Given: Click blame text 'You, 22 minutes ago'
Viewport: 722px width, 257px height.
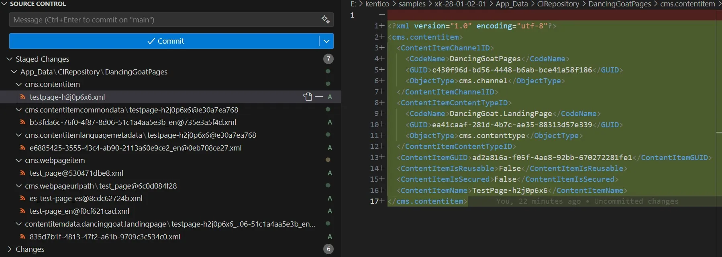Looking at the screenshot, I should point(538,201).
